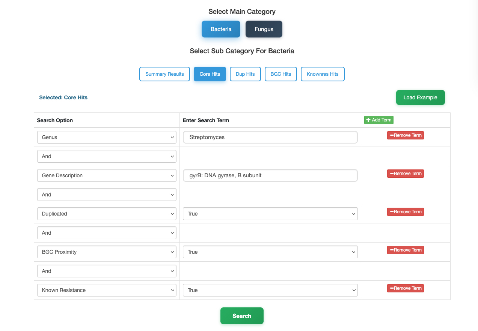Switch to the Fungus main category
Viewport: 478px width, 331px height.
[264, 29]
